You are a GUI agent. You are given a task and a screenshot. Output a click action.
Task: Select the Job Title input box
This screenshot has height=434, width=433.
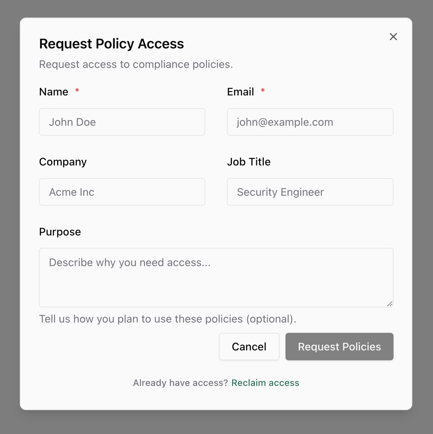tap(310, 192)
